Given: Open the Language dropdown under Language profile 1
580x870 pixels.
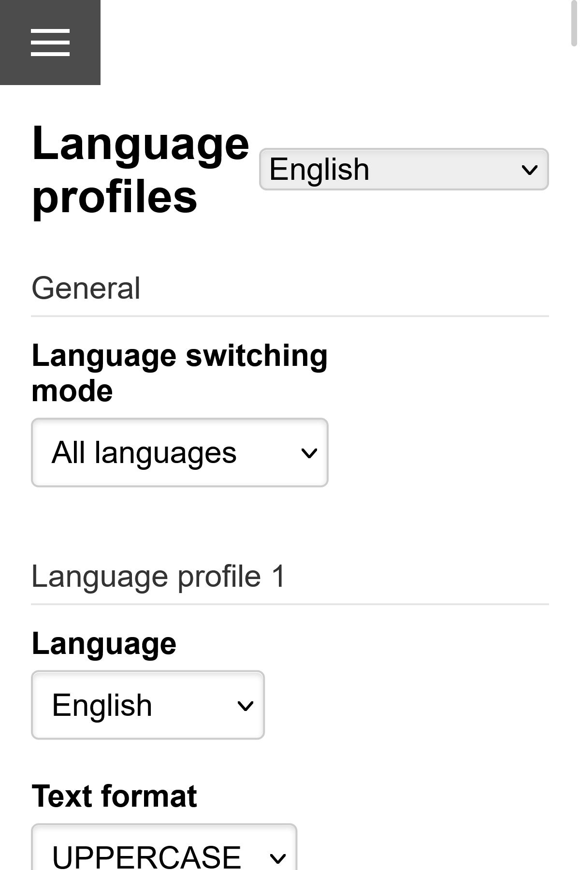Looking at the screenshot, I should click(x=147, y=705).
